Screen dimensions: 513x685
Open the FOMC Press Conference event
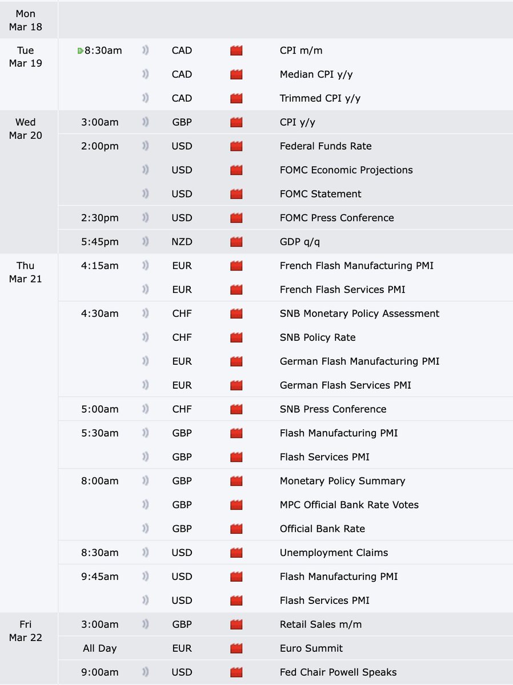(337, 218)
